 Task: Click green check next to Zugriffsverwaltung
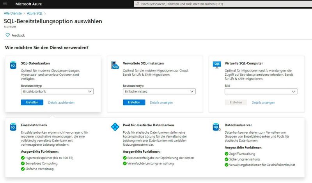[x=227, y=153]
